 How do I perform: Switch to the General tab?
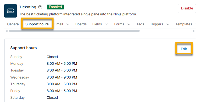pos(13,24)
